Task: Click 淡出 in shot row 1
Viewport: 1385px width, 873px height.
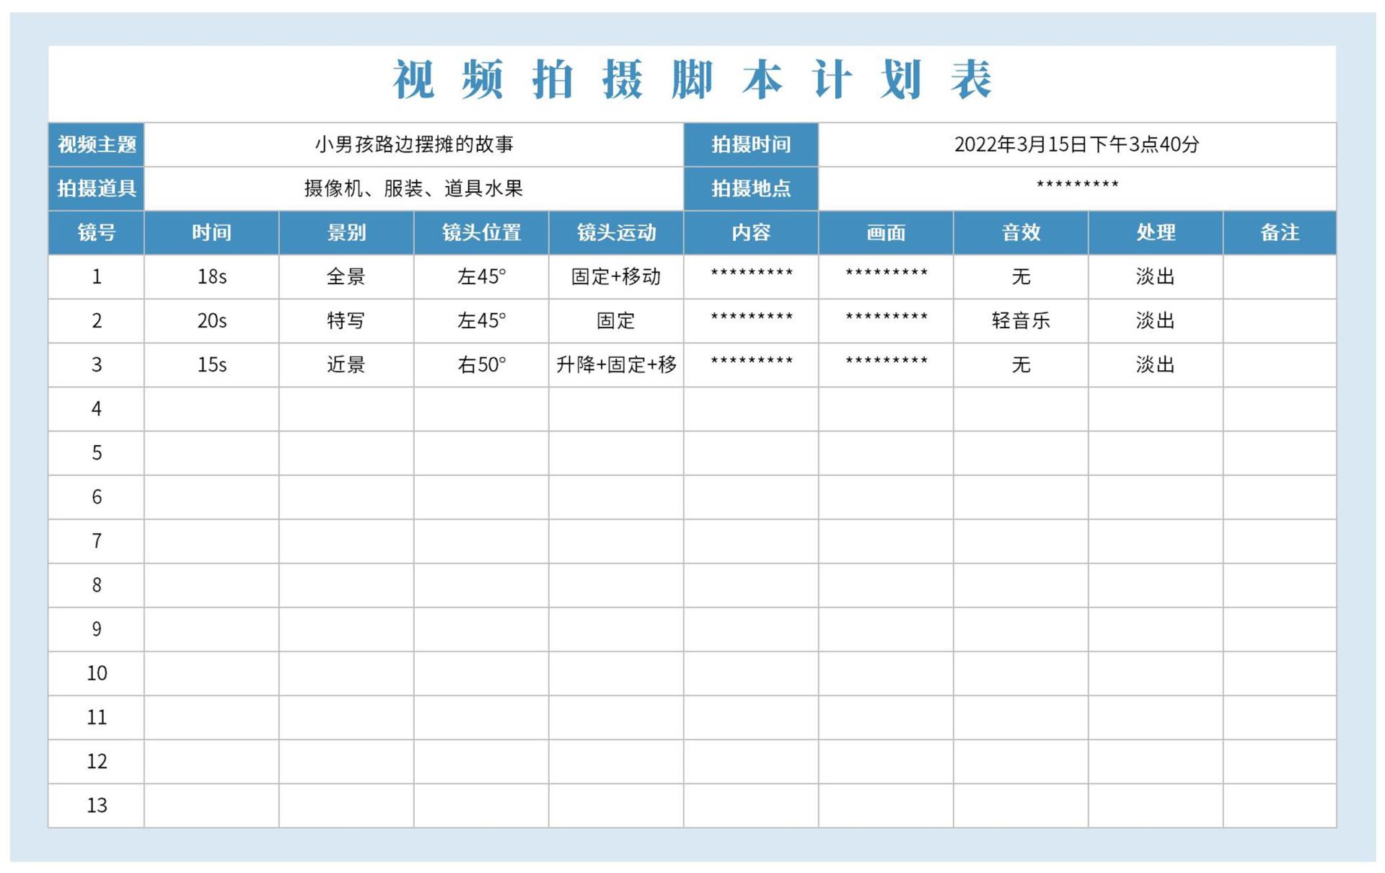Action: (1156, 277)
